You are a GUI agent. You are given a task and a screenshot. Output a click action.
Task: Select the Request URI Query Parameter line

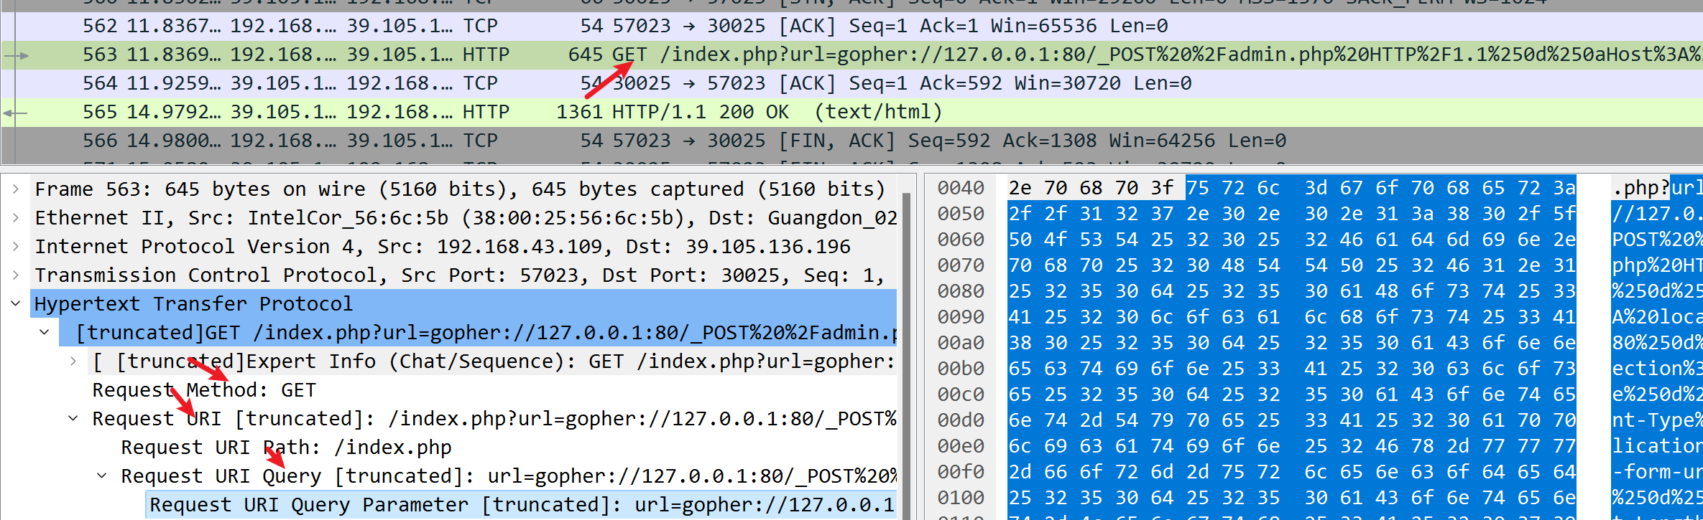(522, 505)
